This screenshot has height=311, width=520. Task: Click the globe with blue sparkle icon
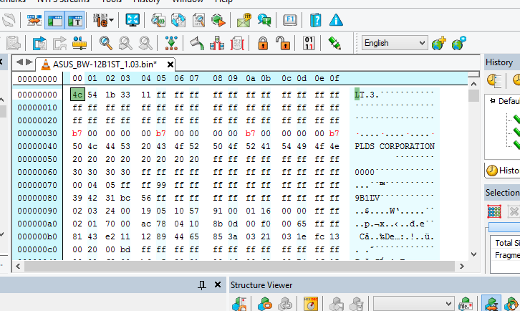pyautogui.click(x=458, y=43)
